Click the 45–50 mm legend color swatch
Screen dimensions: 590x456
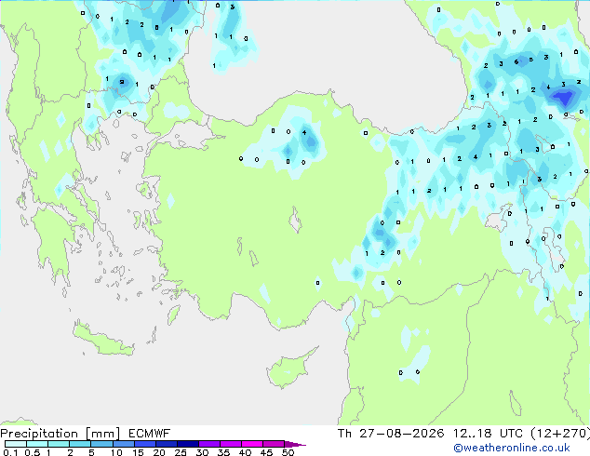point(274,444)
